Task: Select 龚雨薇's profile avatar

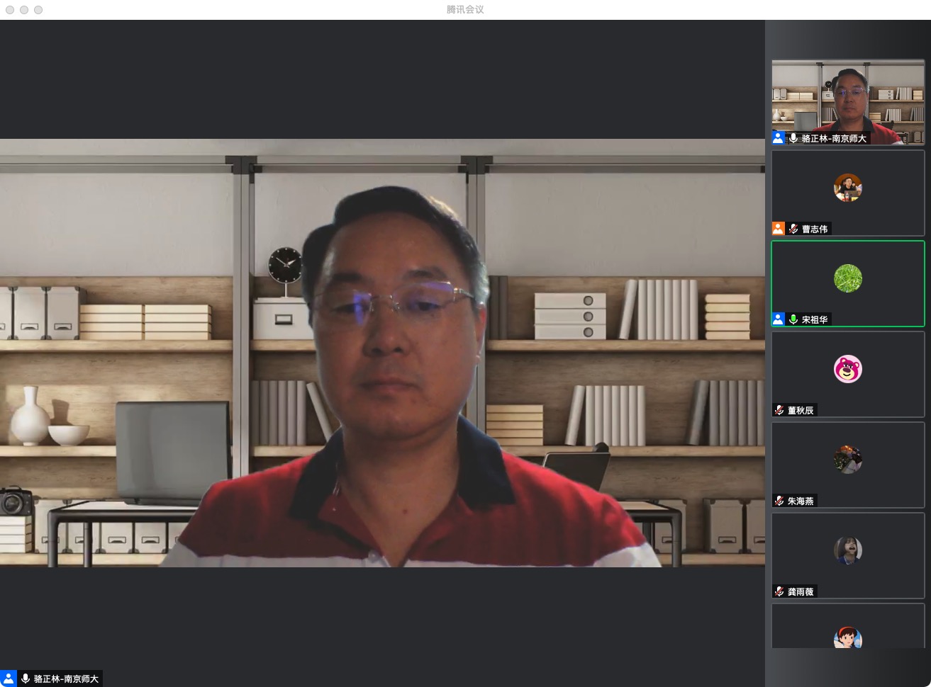Action: pyautogui.click(x=848, y=550)
